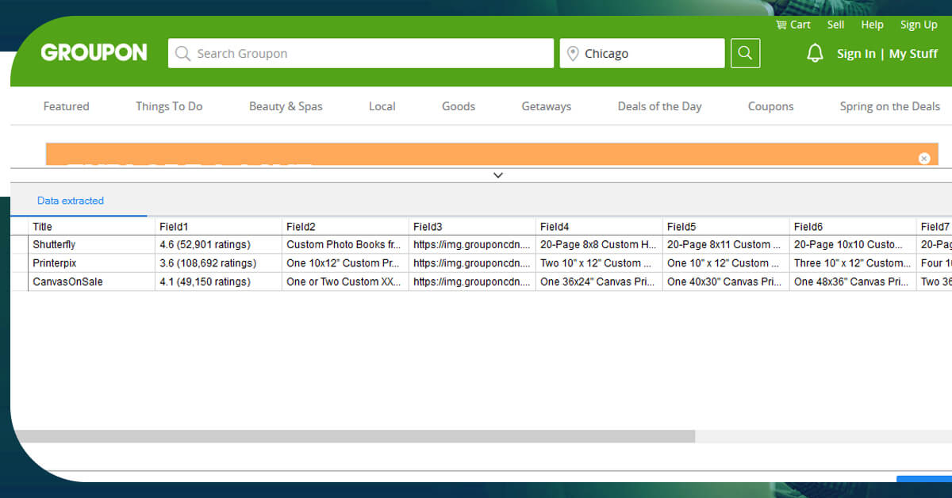The image size is (952, 498).
Task: Click the Field3 column header
Action: coord(472,227)
